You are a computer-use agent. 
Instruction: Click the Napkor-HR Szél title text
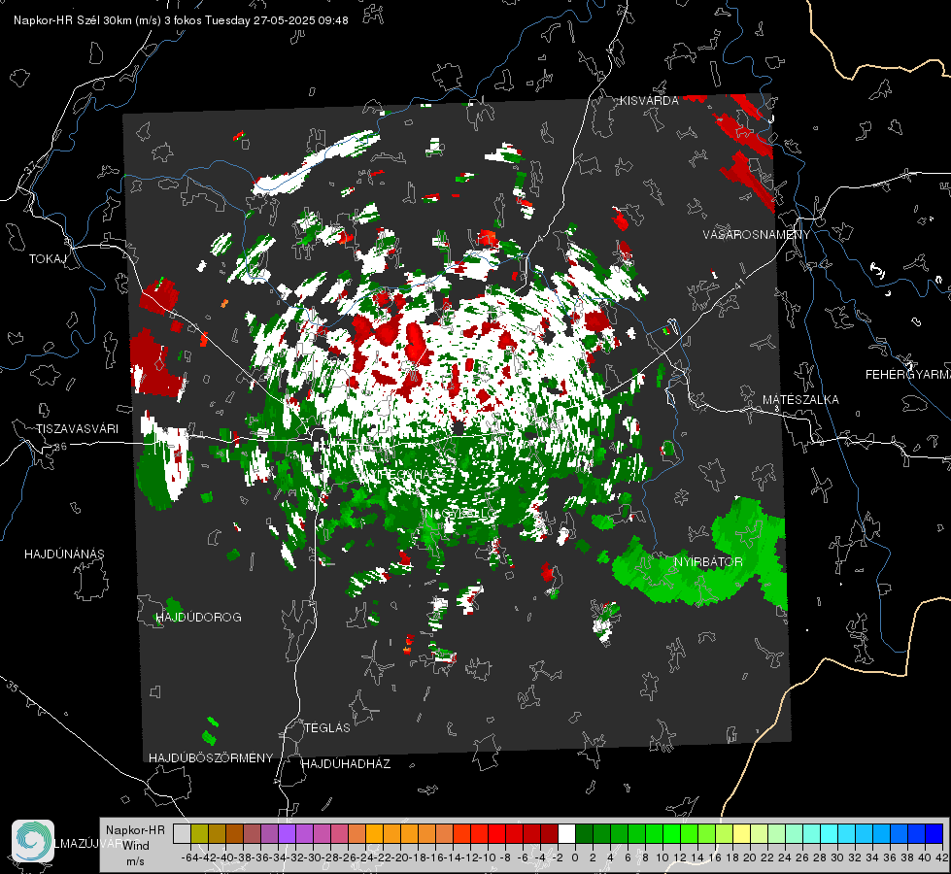(x=181, y=20)
